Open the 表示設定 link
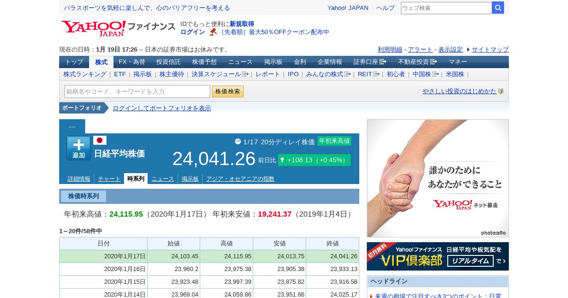 point(451,49)
